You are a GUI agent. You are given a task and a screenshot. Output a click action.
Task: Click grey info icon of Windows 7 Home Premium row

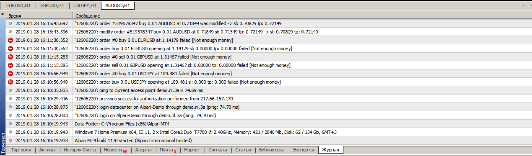coord(10,132)
